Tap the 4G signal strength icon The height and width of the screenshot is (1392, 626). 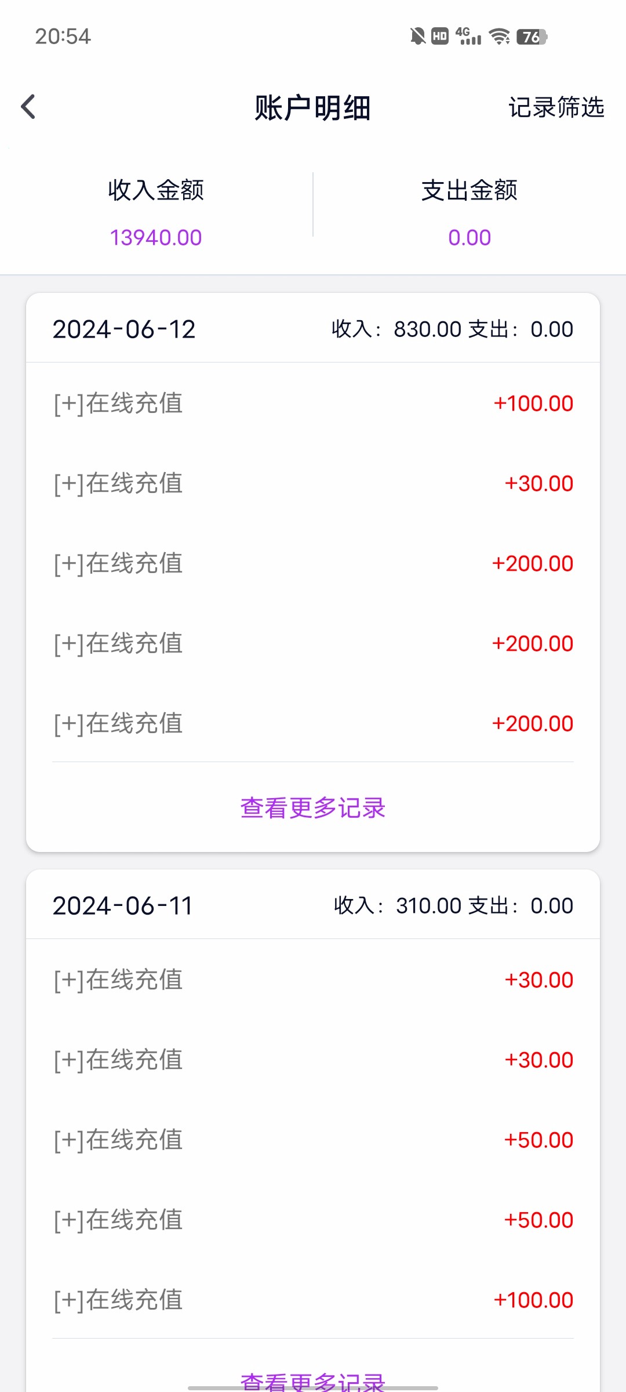click(x=468, y=37)
